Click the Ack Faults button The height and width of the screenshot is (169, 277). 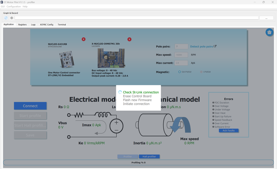tap(228, 130)
